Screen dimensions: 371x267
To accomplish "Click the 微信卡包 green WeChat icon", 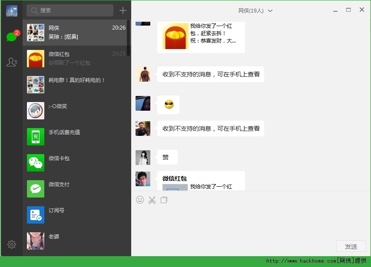I will pyautogui.click(x=36, y=163).
